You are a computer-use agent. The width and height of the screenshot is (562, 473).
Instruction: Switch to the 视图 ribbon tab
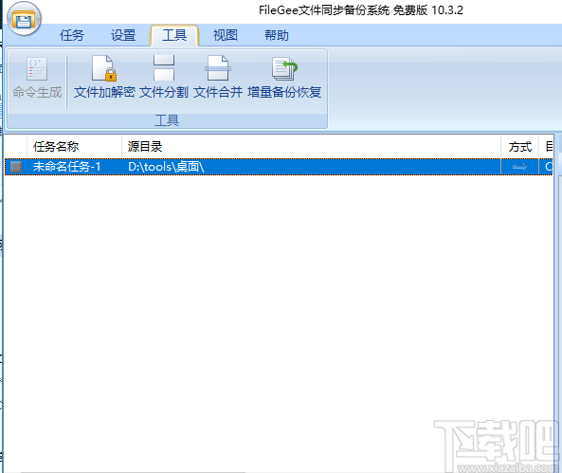click(x=226, y=35)
